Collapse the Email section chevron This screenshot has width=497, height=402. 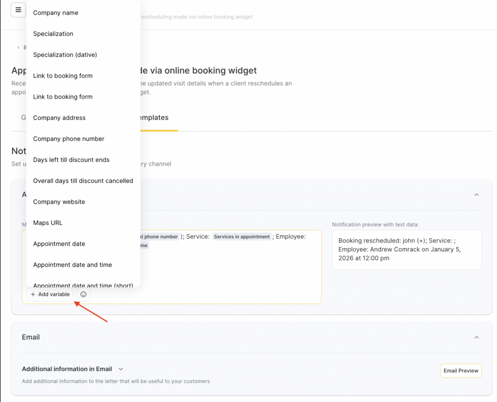point(476,338)
